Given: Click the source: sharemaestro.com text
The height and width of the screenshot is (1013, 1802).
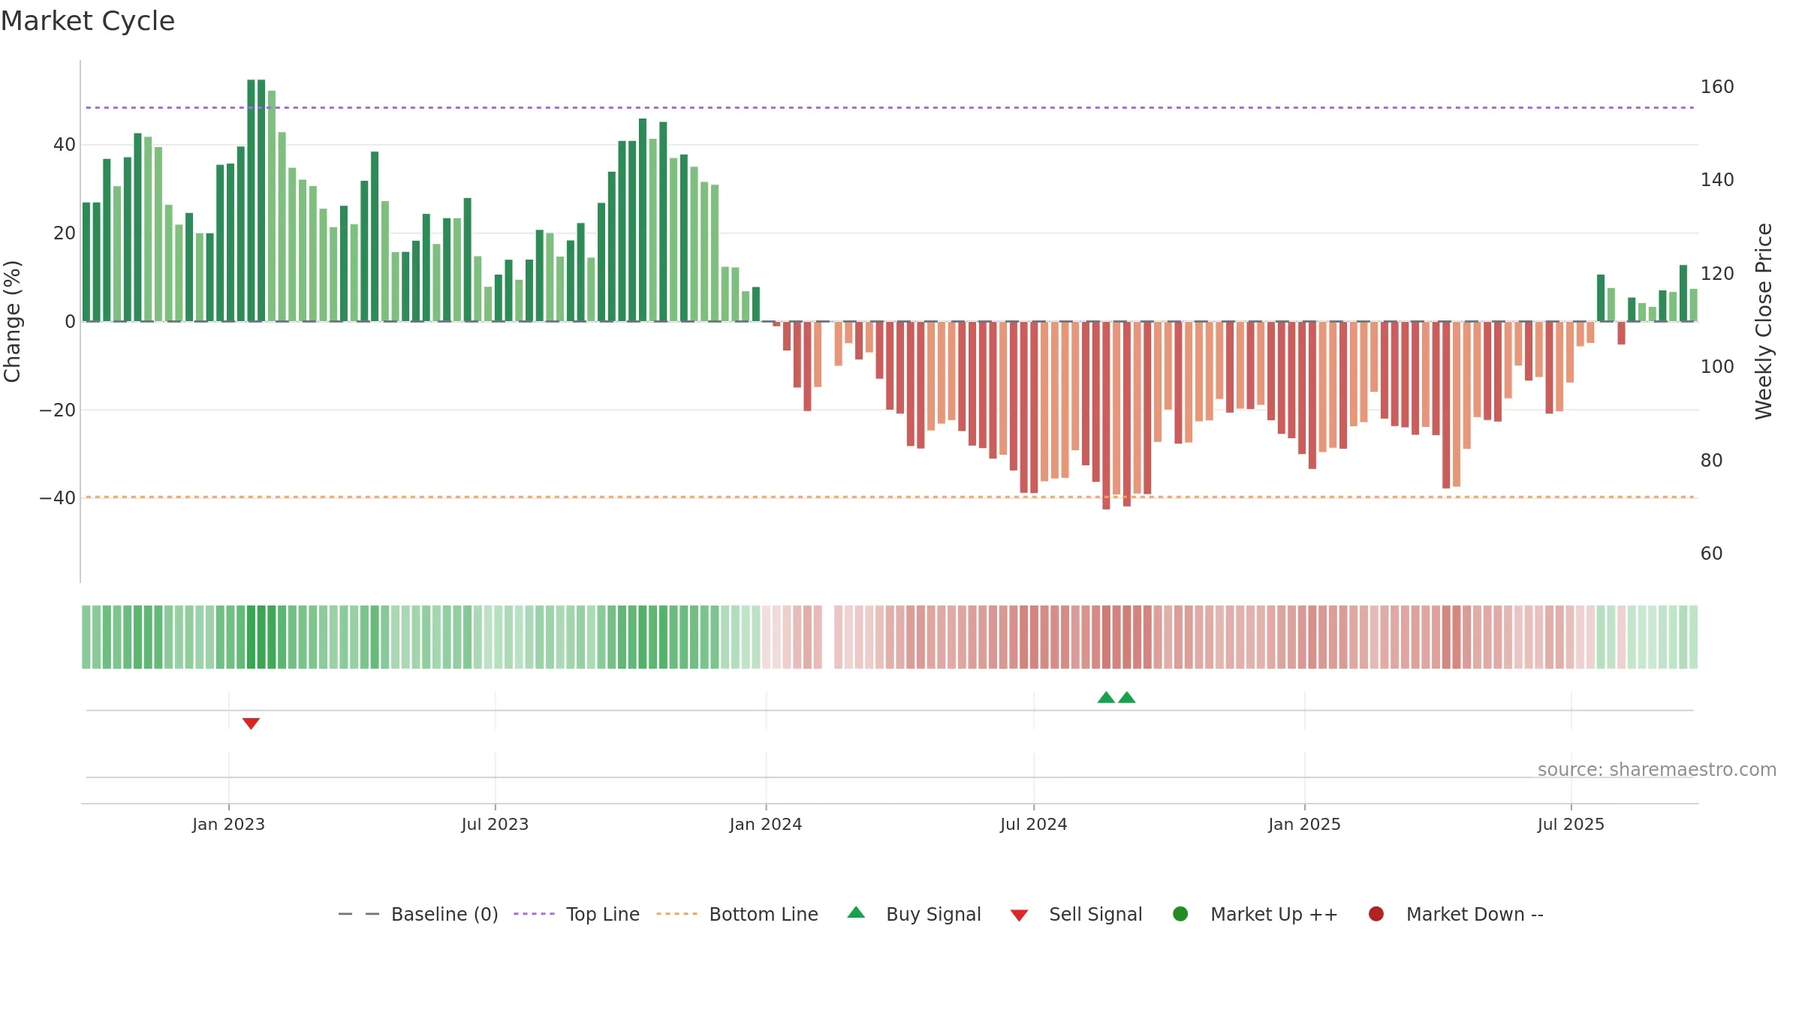Looking at the screenshot, I should pos(1657,769).
